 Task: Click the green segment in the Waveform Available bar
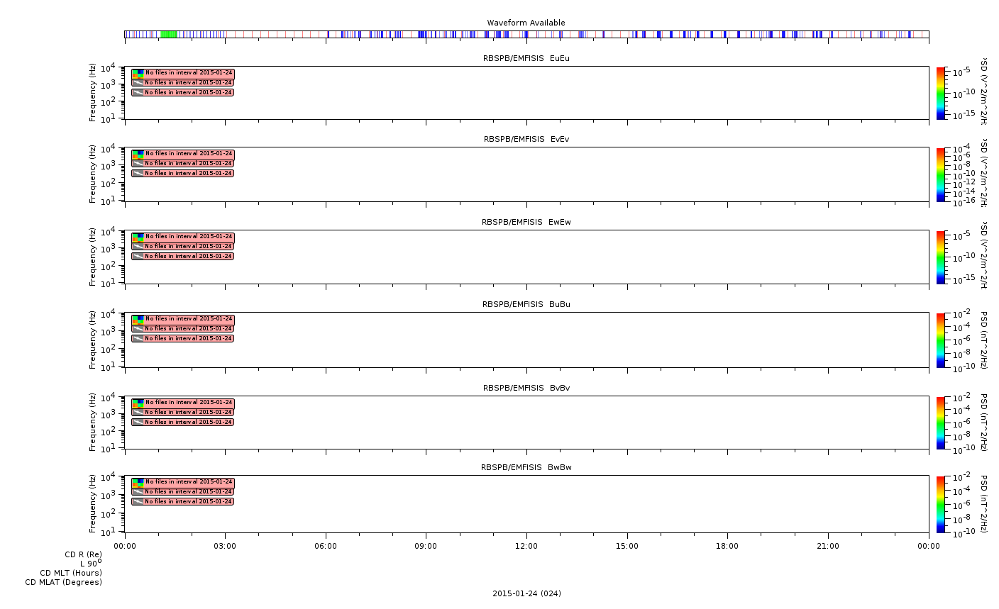[169, 34]
